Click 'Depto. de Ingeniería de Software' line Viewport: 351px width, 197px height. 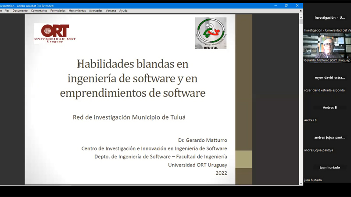pyautogui.click(x=161, y=157)
